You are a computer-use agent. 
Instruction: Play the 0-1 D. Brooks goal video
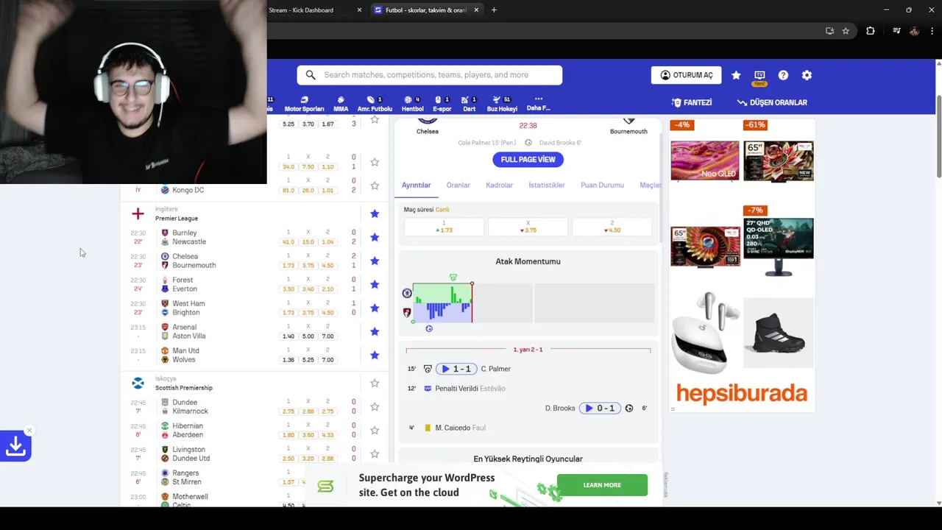(600, 408)
